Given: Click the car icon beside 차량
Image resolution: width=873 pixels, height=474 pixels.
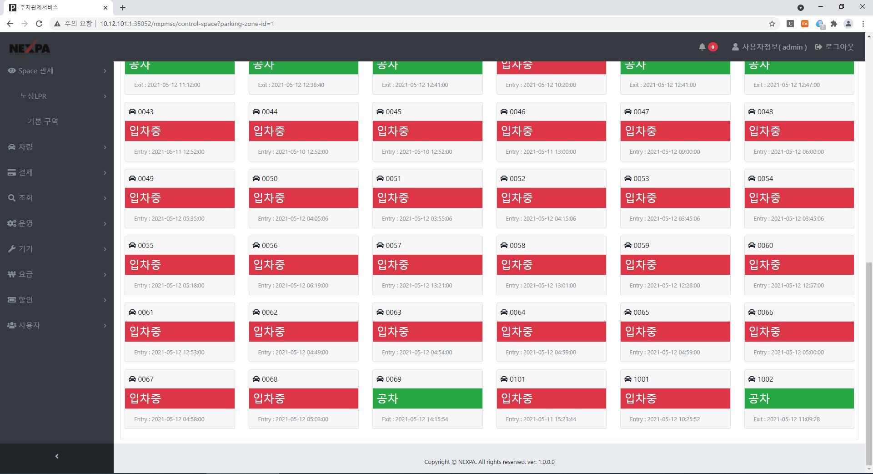Looking at the screenshot, I should pos(12,147).
